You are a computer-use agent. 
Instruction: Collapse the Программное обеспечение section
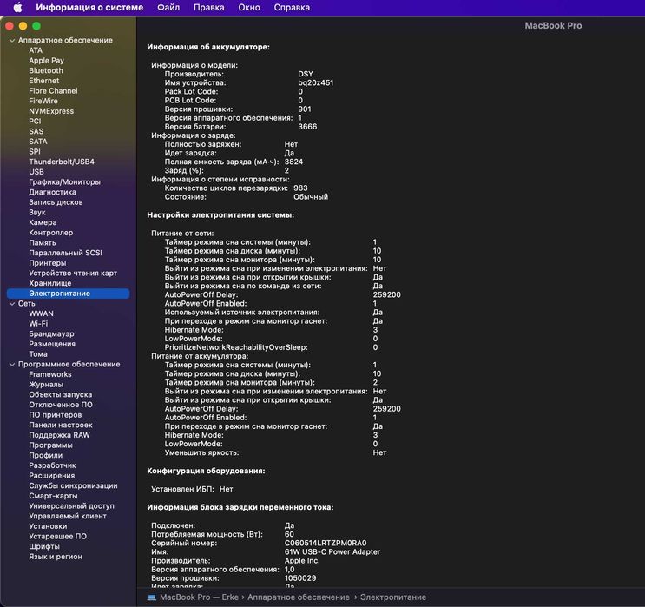point(11,365)
